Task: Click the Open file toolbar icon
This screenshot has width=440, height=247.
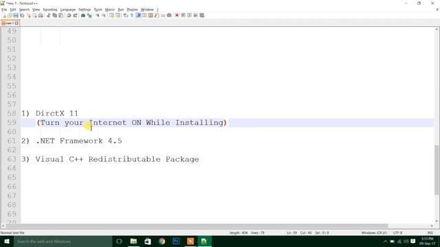Action: [x=10, y=15]
